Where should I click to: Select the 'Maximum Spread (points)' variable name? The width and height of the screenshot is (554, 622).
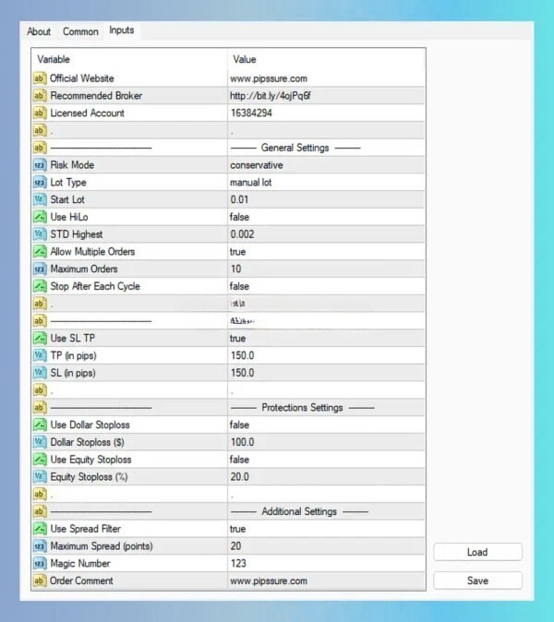coord(102,546)
